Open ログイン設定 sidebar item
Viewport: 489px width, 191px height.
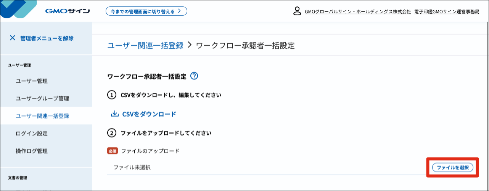(x=32, y=134)
